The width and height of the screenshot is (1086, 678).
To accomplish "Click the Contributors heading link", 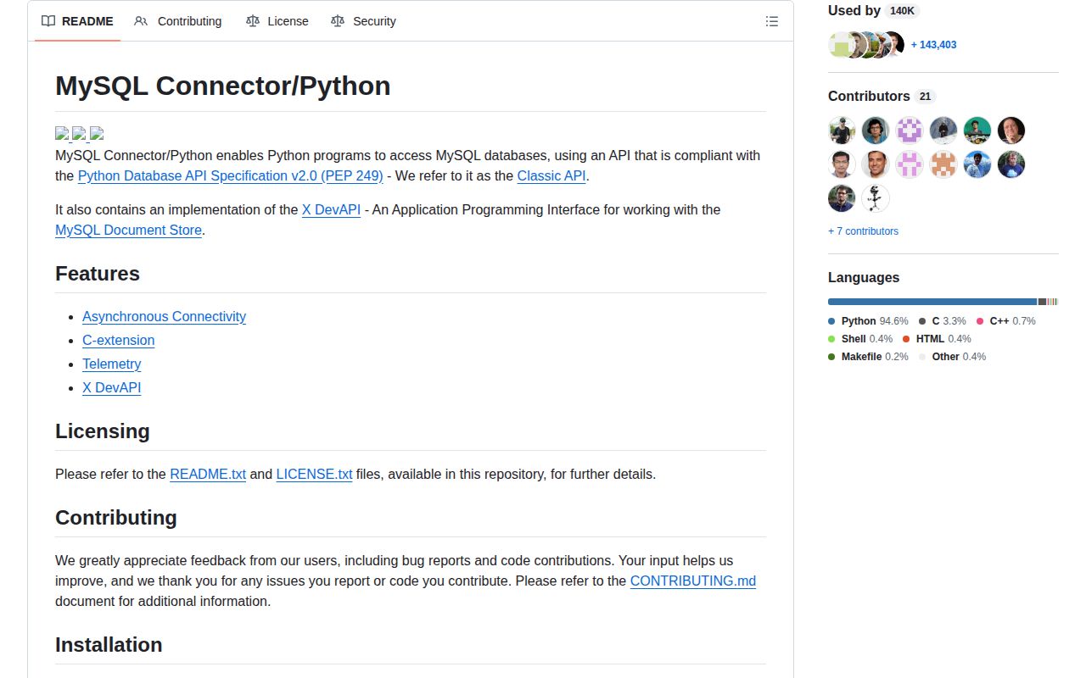I will (x=882, y=96).
